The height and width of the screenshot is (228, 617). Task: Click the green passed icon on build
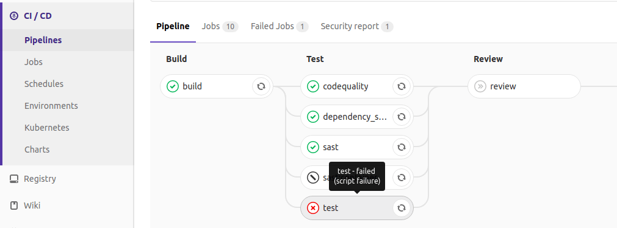click(173, 86)
